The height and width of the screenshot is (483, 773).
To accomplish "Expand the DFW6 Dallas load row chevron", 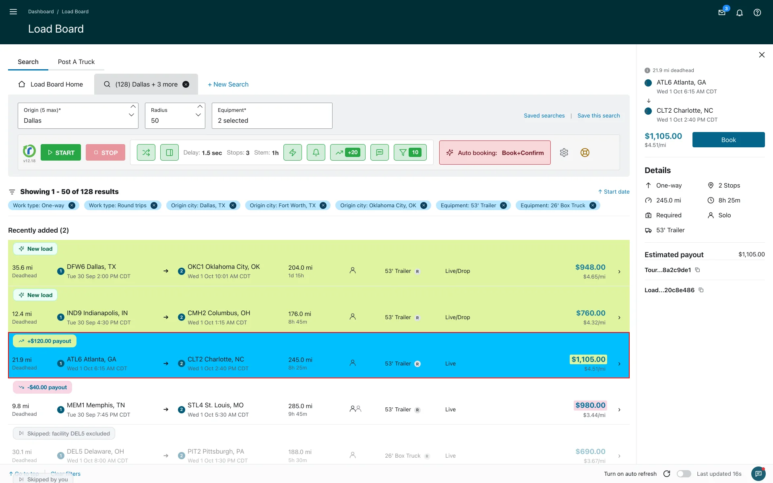I will [619, 272].
